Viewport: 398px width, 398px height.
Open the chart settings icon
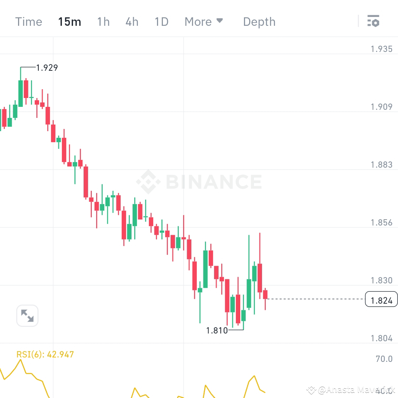coord(374,21)
